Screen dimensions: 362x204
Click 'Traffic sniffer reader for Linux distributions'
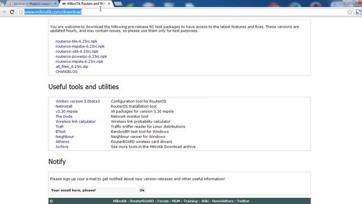(148, 126)
